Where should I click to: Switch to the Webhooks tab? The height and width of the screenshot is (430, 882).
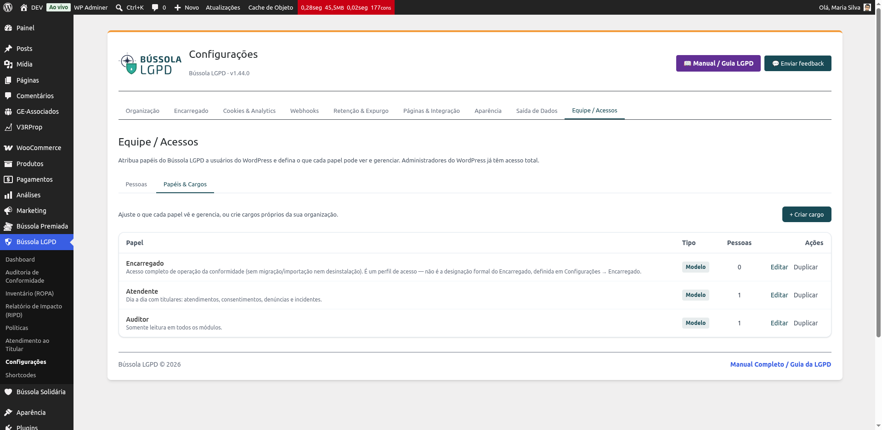tap(305, 111)
